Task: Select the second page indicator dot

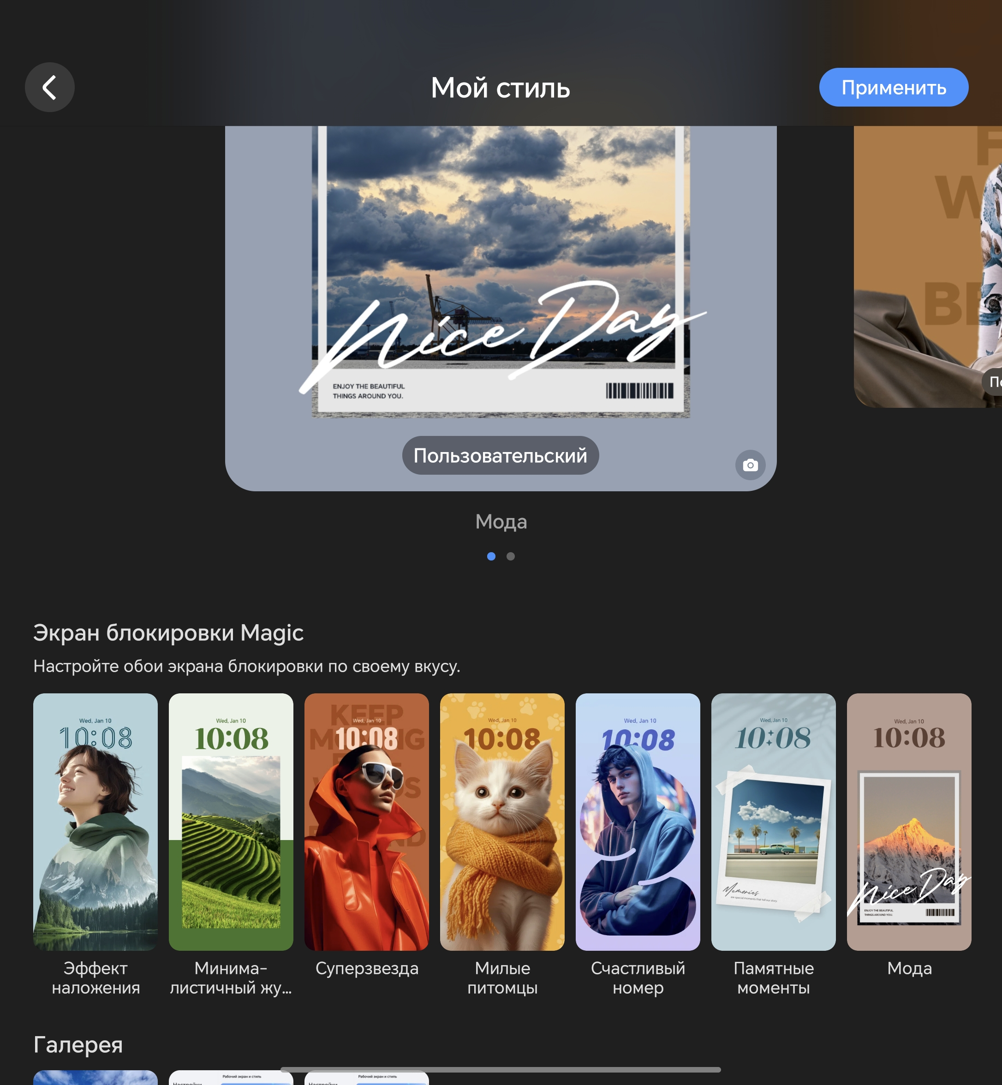Action: click(x=511, y=556)
